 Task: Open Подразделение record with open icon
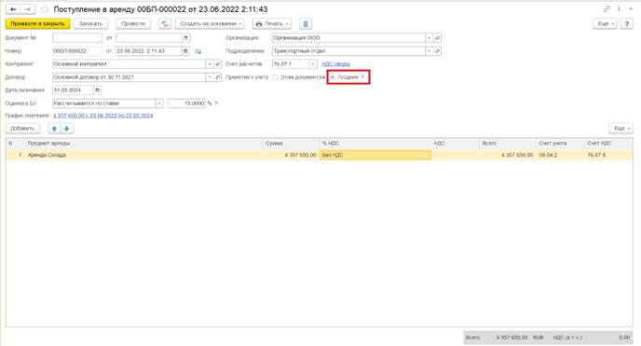[x=437, y=51]
